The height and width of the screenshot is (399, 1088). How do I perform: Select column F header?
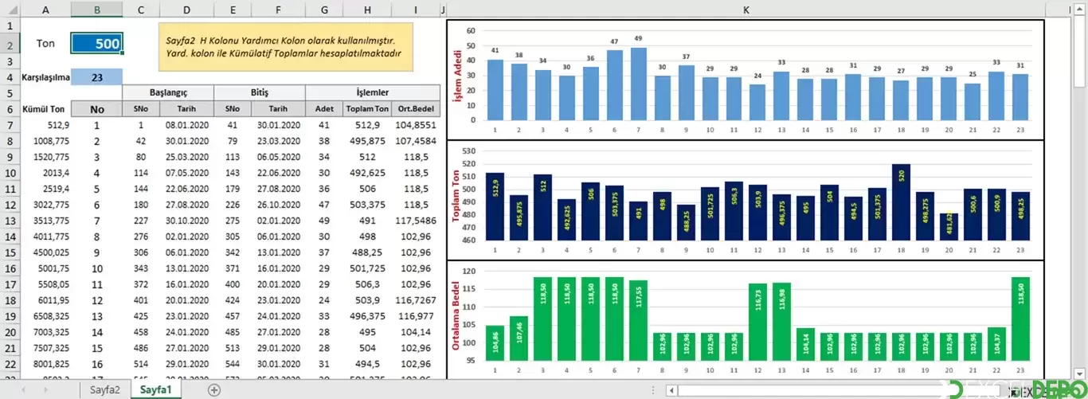(278, 10)
